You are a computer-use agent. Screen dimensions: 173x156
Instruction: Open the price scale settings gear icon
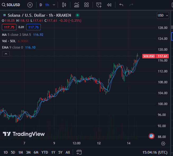pyautogui.click(x=163, y=144)
